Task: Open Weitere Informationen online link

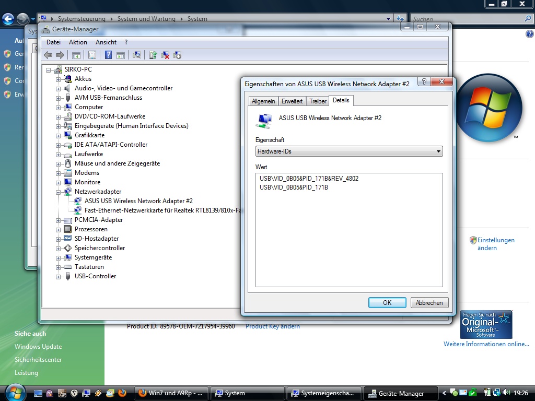Action: tap(486, 344)
